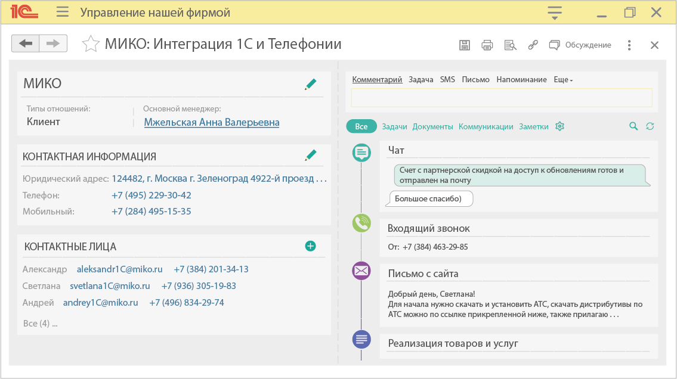The image size is (677, 379).
Task: Click the incoming call phone timeline icon
Action: [x=361, y=223]
